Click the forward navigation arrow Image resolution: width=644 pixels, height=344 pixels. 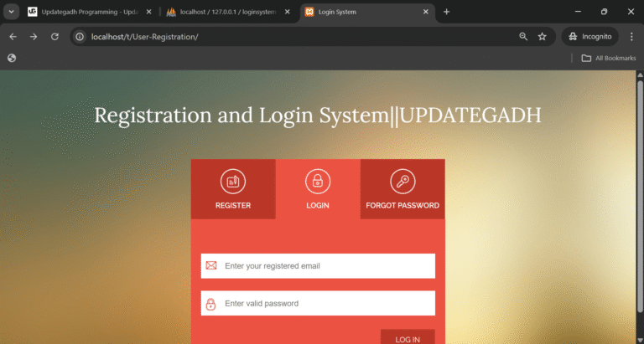pos(34,37)
